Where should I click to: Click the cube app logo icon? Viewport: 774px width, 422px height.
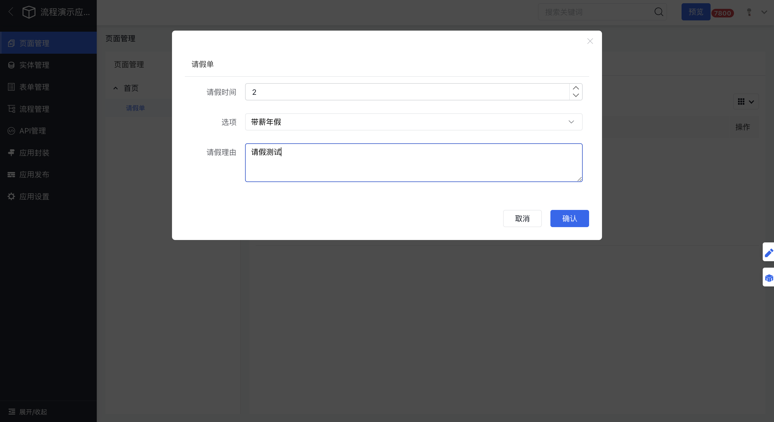click(29, 12)
